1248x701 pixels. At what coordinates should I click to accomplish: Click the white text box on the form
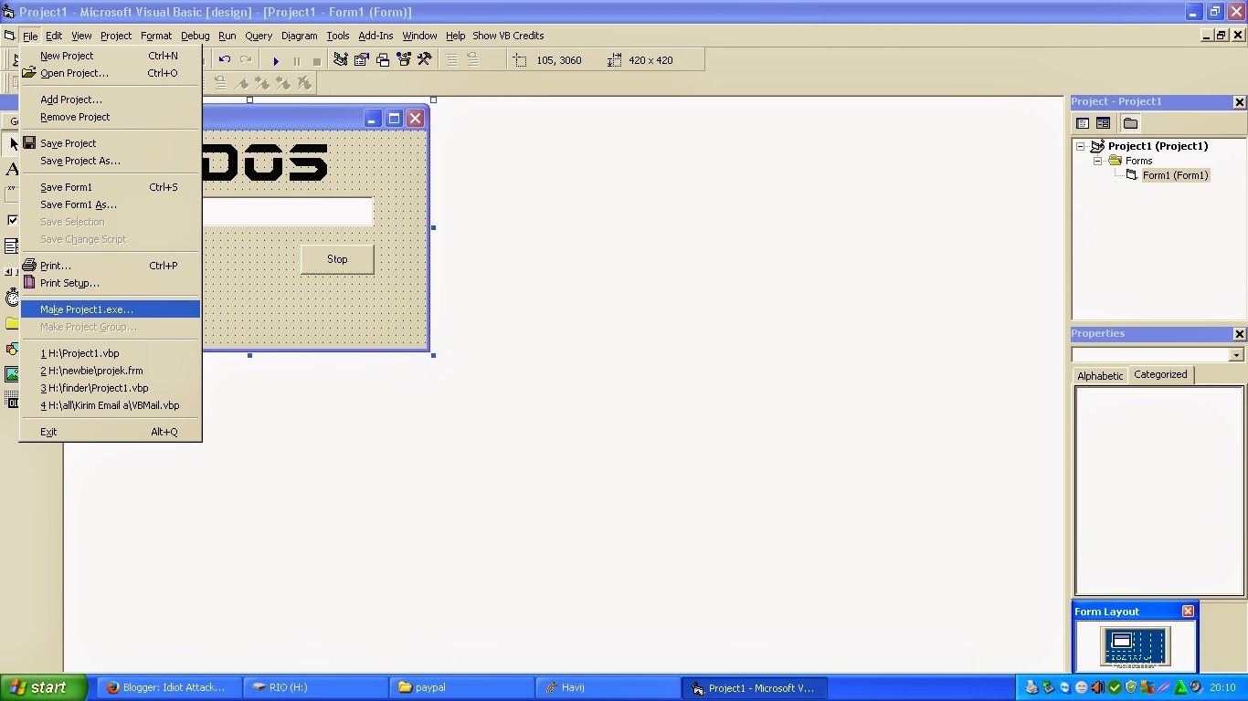tap(288, 212)
